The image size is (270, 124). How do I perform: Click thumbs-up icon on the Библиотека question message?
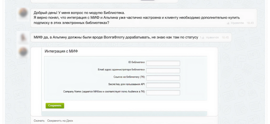228,23
